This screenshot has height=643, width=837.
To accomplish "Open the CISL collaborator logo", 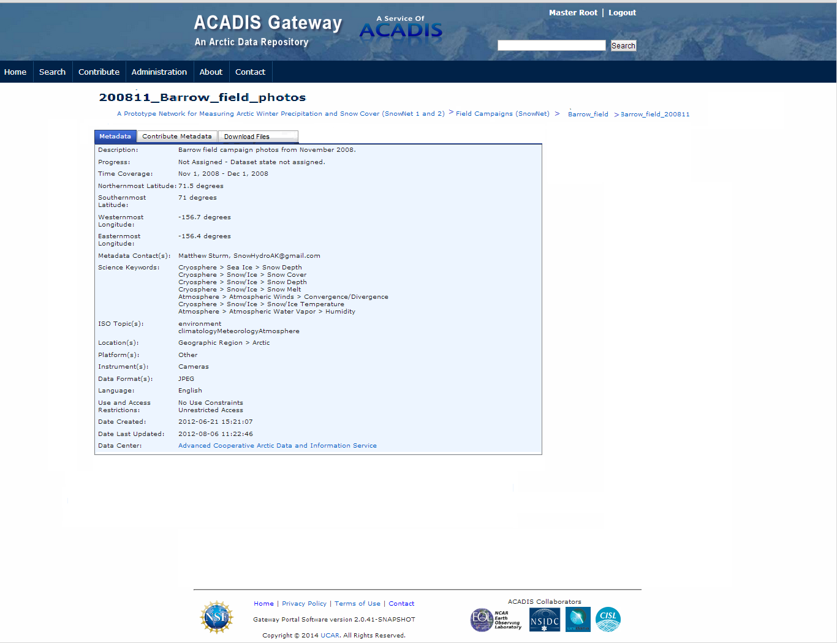I will tap(608, 619).
